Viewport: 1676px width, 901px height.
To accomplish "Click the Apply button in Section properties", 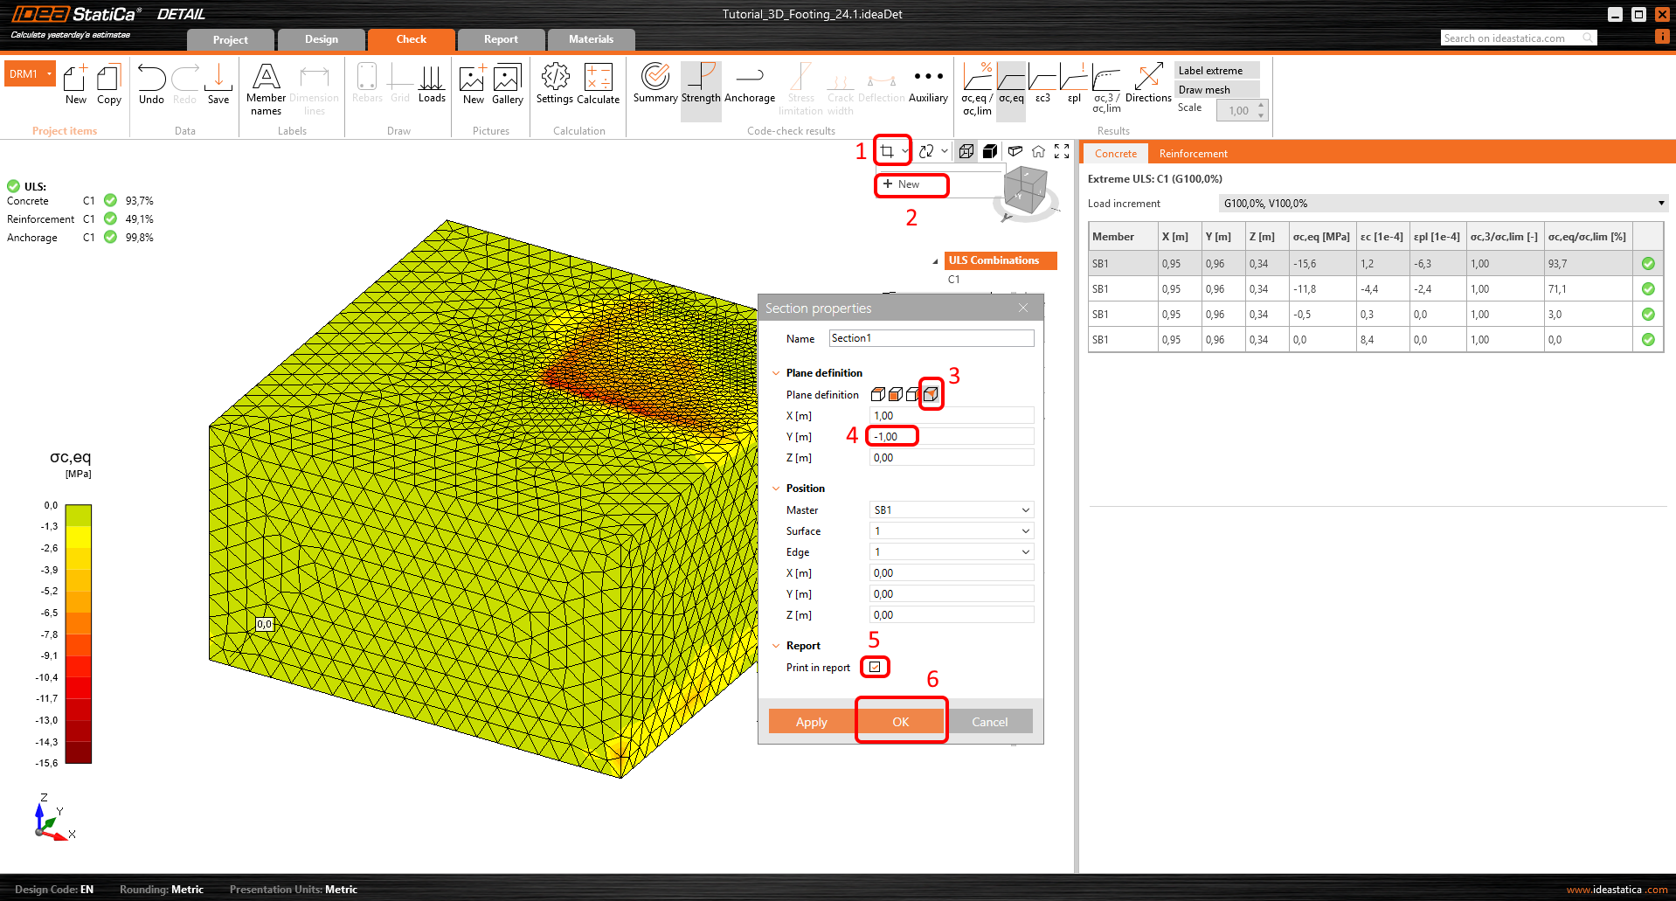I will tap(811, 722).
